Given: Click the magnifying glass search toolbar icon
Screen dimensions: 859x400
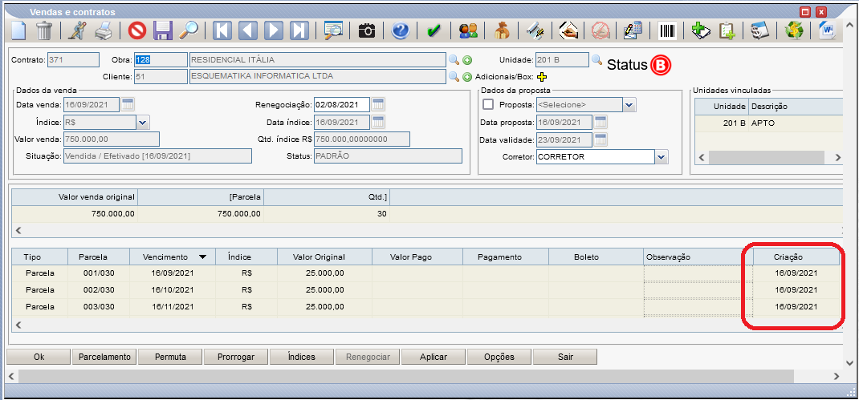Looking at the screenshot, I should tap(189, 30).
